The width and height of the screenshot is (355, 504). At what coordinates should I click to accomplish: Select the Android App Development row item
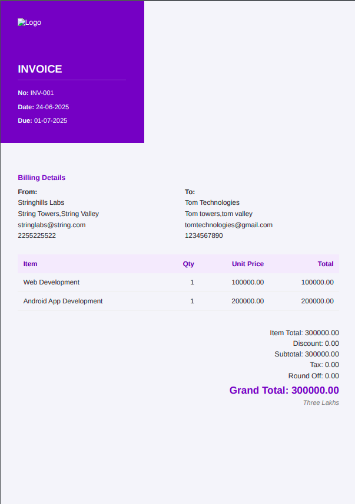point(63,301)
